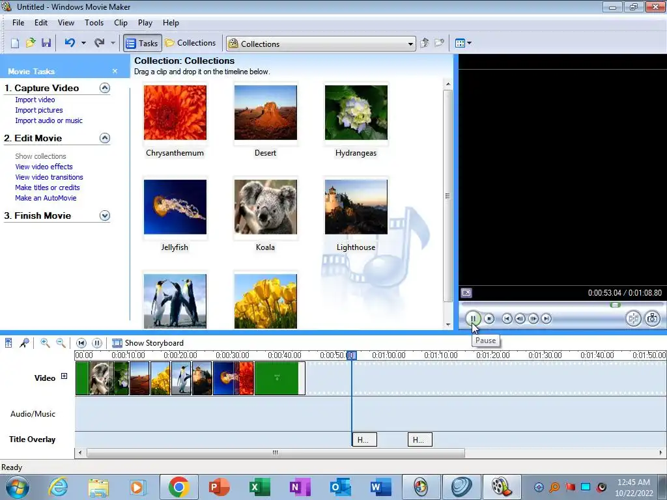Select the Koala clip thumbnail

point(266,207)
